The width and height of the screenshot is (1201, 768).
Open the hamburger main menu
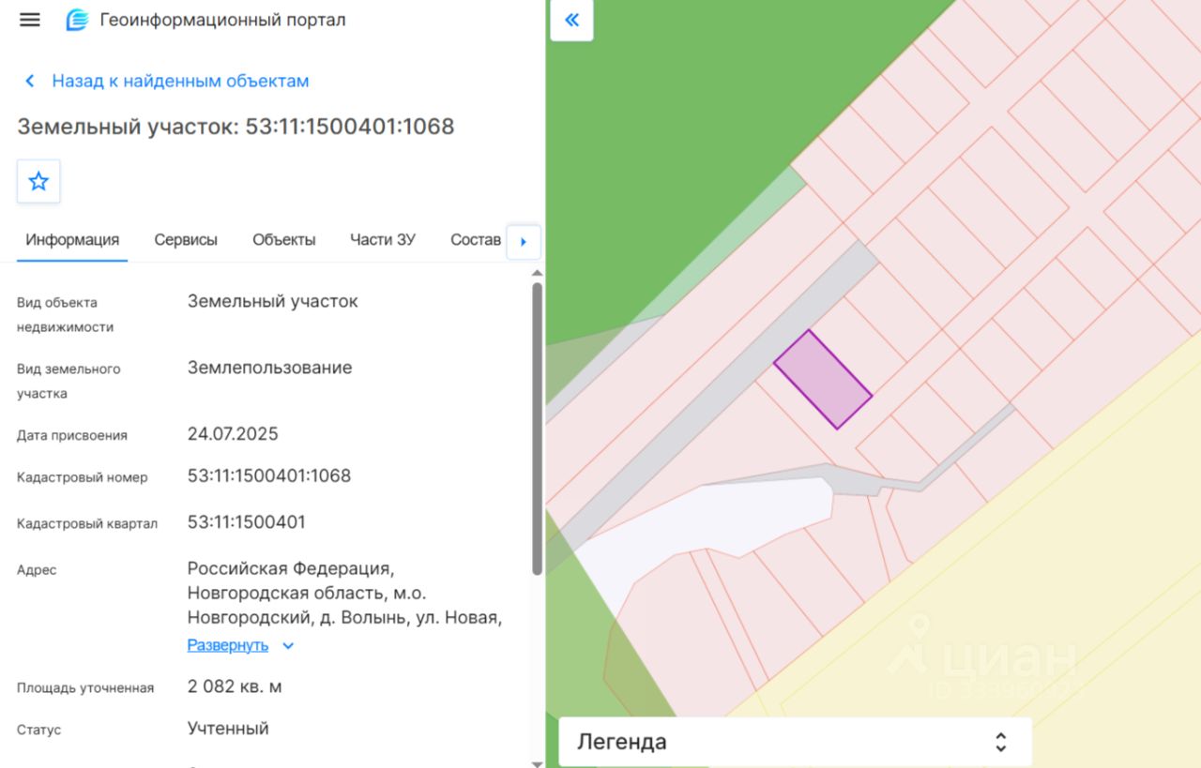[30, 20]
